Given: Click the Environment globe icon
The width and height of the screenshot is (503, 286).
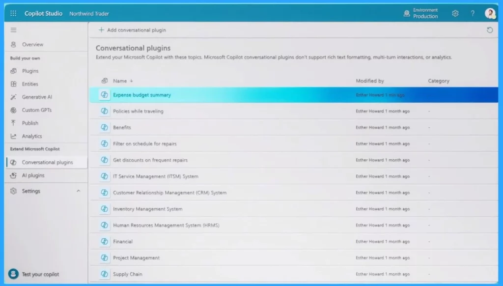Looking at the screenshot, I should click(x=406, y=13).
